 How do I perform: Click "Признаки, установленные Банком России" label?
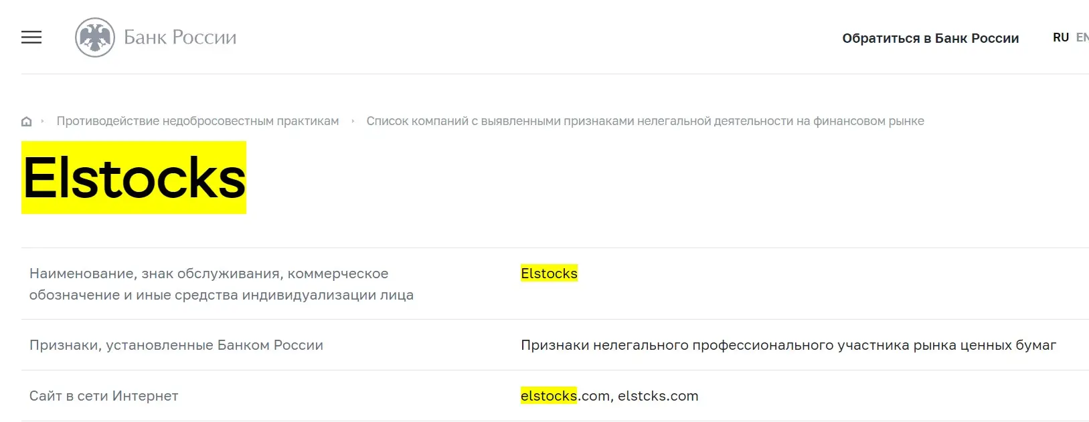click(x=176, y=345)
